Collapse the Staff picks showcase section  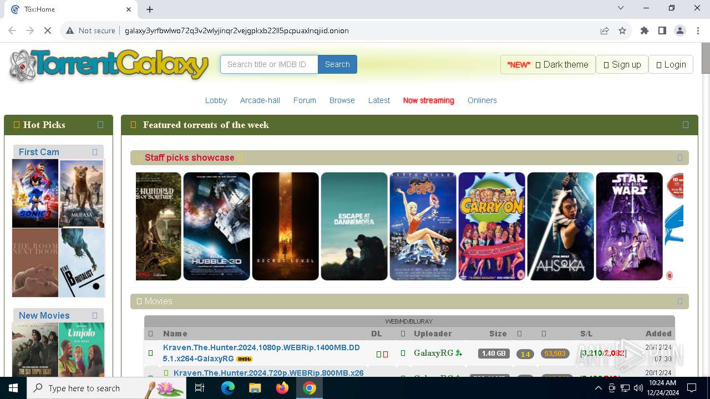point(680,157)
